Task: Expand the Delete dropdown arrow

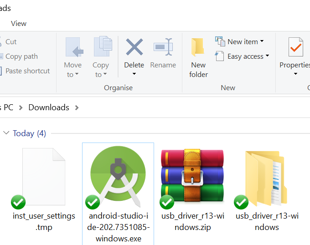Action: click(x=134, y=74)
